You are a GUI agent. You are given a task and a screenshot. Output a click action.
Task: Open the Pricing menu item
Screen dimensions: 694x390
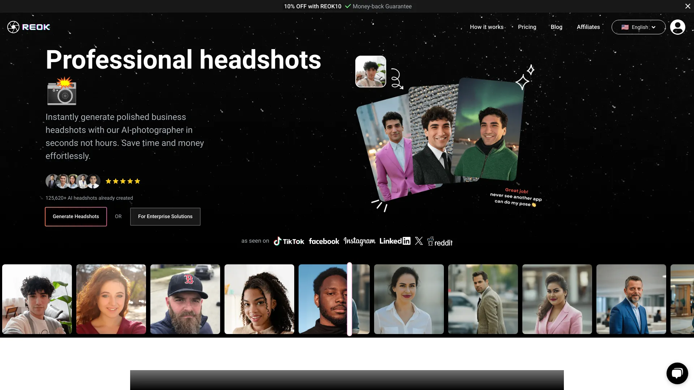point(527,27)
